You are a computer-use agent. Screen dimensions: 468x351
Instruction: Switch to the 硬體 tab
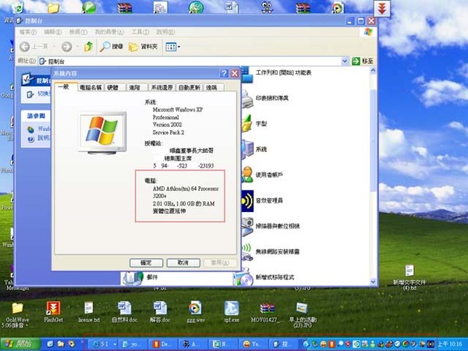113,87
